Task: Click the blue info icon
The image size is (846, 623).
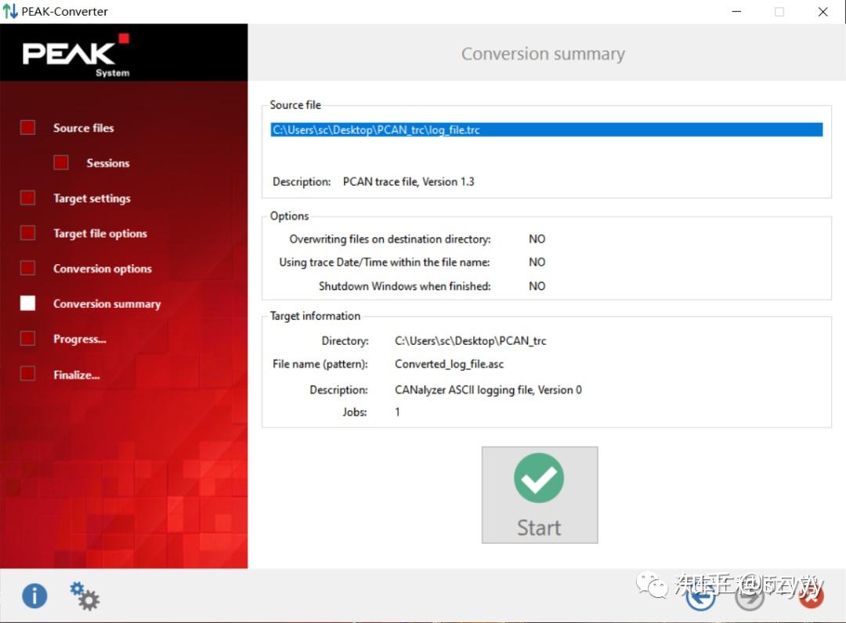Action: [34, 596]
